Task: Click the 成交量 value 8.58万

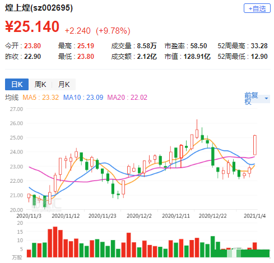Action: tap(147, 46)
